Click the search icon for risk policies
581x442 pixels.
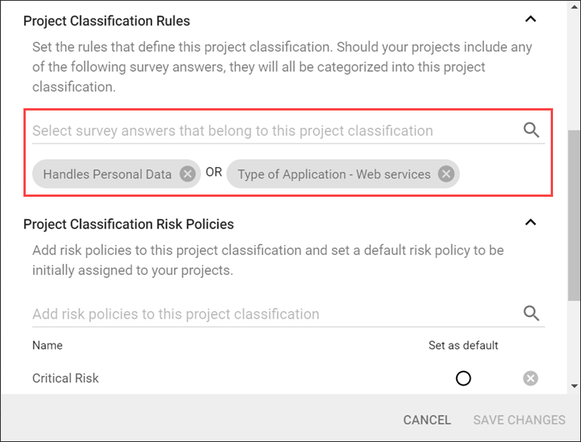click(x=531, y=313)
